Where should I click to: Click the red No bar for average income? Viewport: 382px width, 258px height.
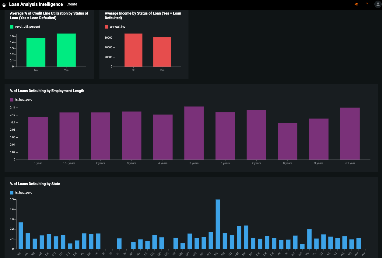(x=133, y=50)
